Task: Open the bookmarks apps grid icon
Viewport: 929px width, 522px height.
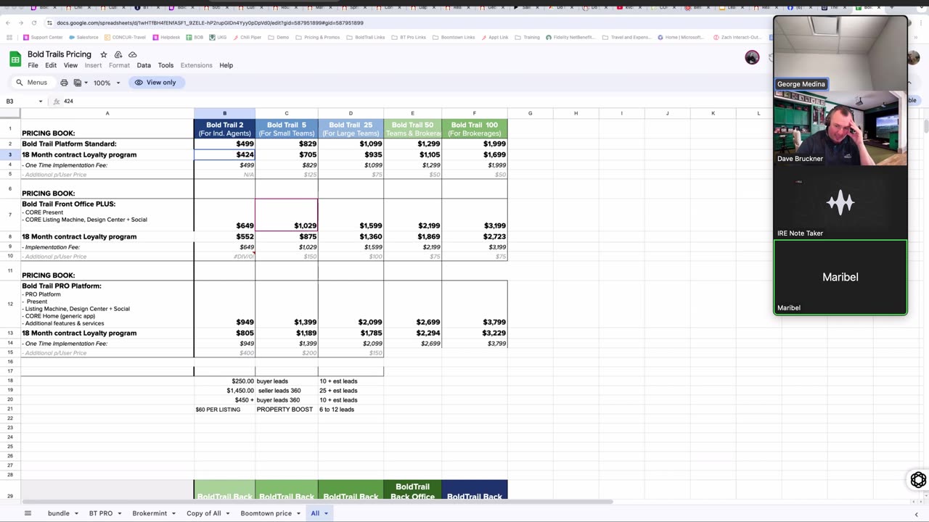Action: (9, 37)
